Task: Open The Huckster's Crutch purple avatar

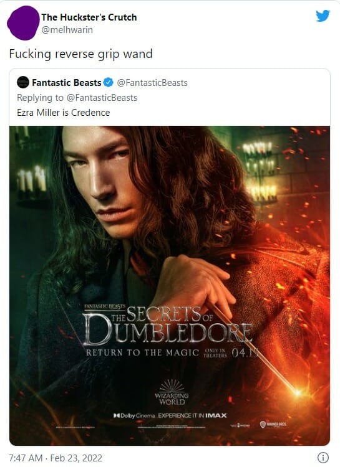Action: tap(23, 23)
